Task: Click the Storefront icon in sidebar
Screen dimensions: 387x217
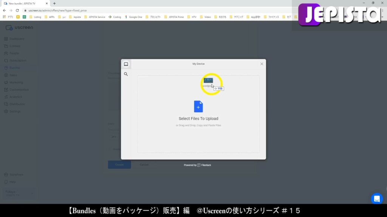Action: [6, 175]
